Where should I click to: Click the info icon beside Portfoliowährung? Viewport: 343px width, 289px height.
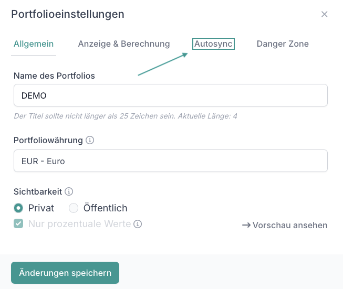(x=90, y=140)
